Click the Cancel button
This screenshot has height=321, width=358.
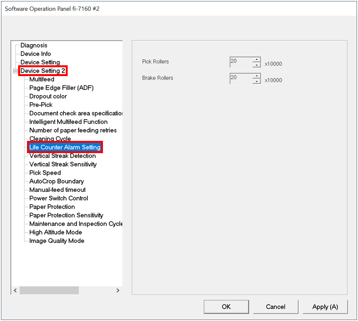(x=276, y=307)
